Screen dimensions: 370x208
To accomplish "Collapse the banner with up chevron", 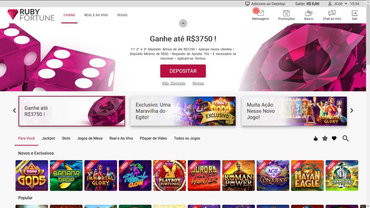I will pyautogui.click(x=183, y=23).
